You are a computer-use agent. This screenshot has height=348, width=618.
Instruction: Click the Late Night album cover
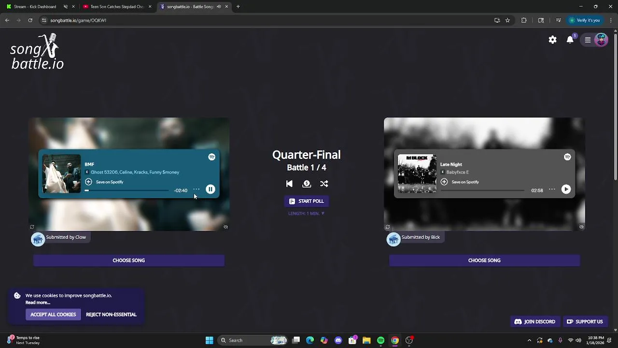(x=417, y=174)
